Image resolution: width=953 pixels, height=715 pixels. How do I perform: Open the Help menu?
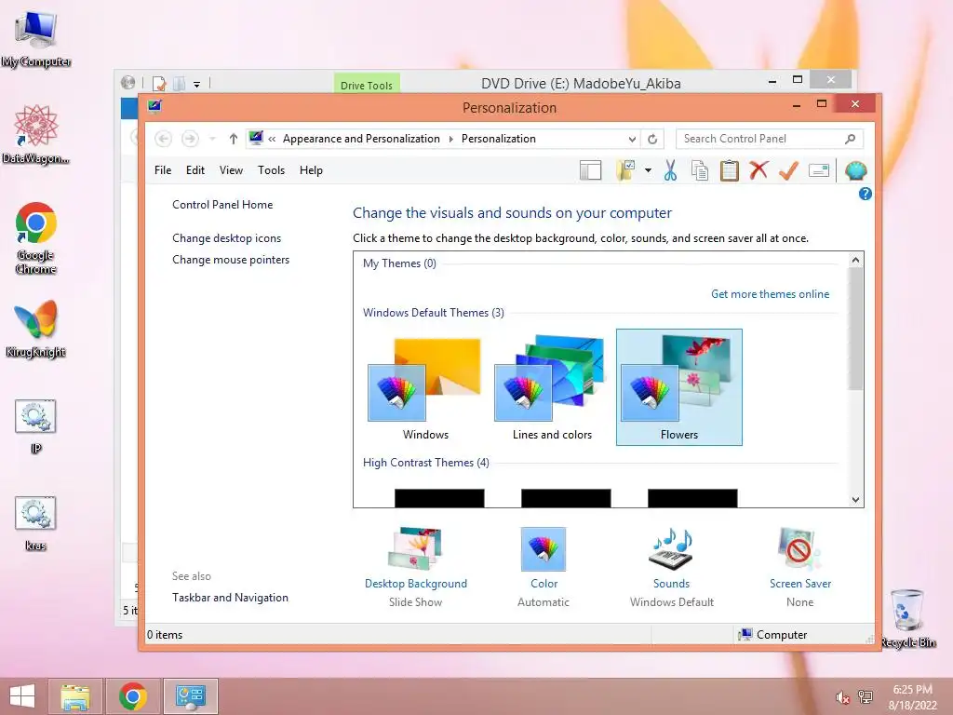click(311, 171)
